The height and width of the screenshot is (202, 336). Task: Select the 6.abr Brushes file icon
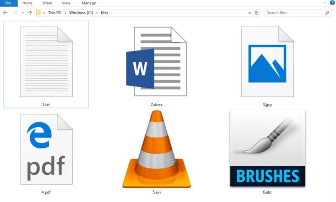(268, 148)
